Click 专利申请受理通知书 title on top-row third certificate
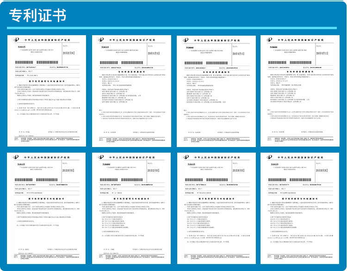 coord(216,72)
